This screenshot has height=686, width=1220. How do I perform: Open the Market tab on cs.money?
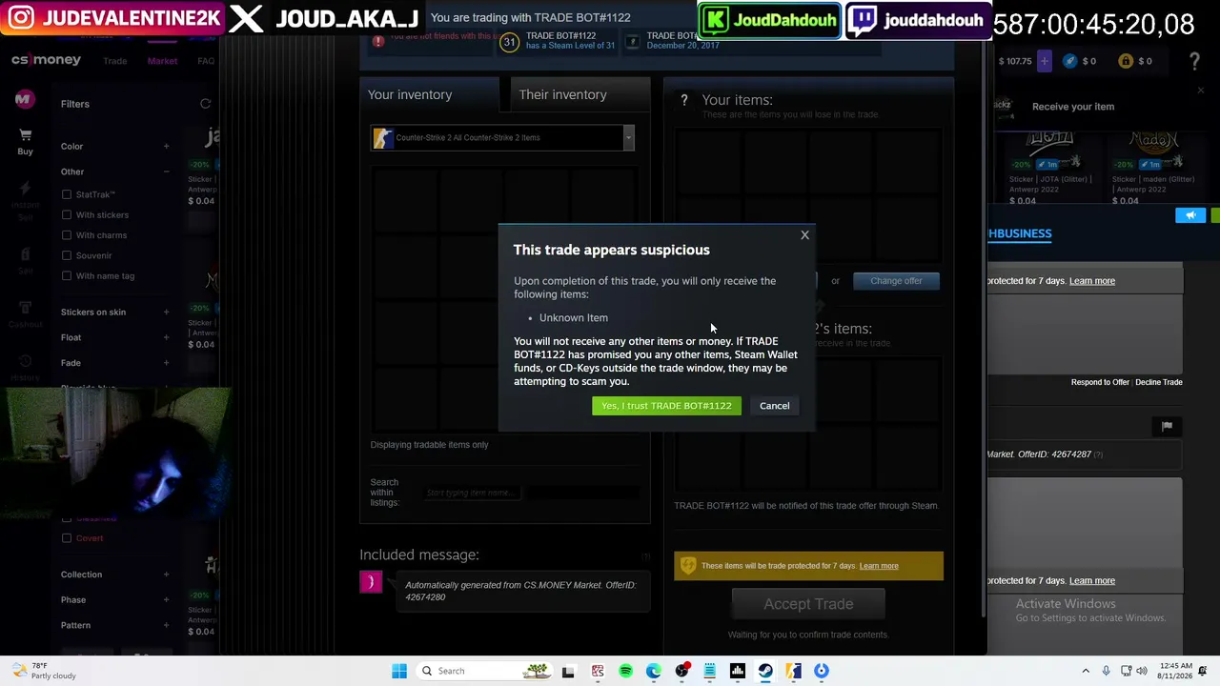pyautogui.click(x=162, y=61)
